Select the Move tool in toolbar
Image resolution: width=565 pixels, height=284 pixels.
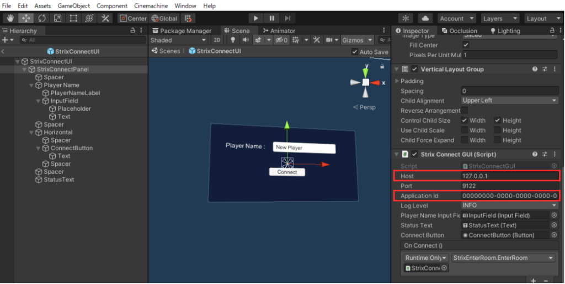tap(26, 18)
